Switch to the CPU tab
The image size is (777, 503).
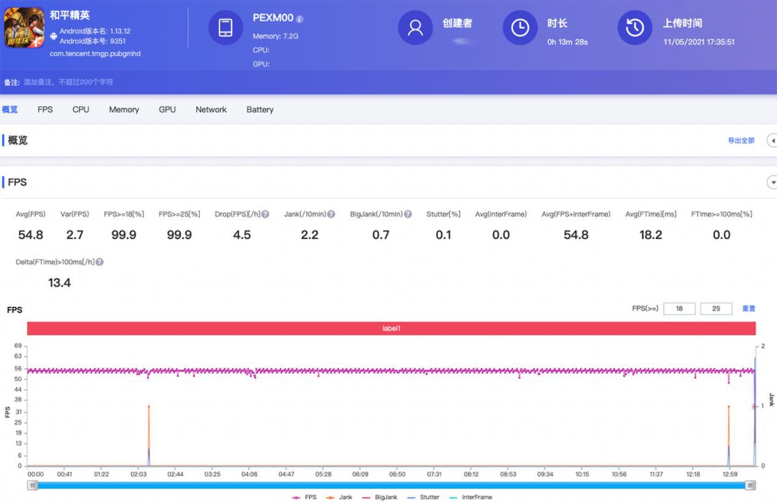click(x=81, y=110)
